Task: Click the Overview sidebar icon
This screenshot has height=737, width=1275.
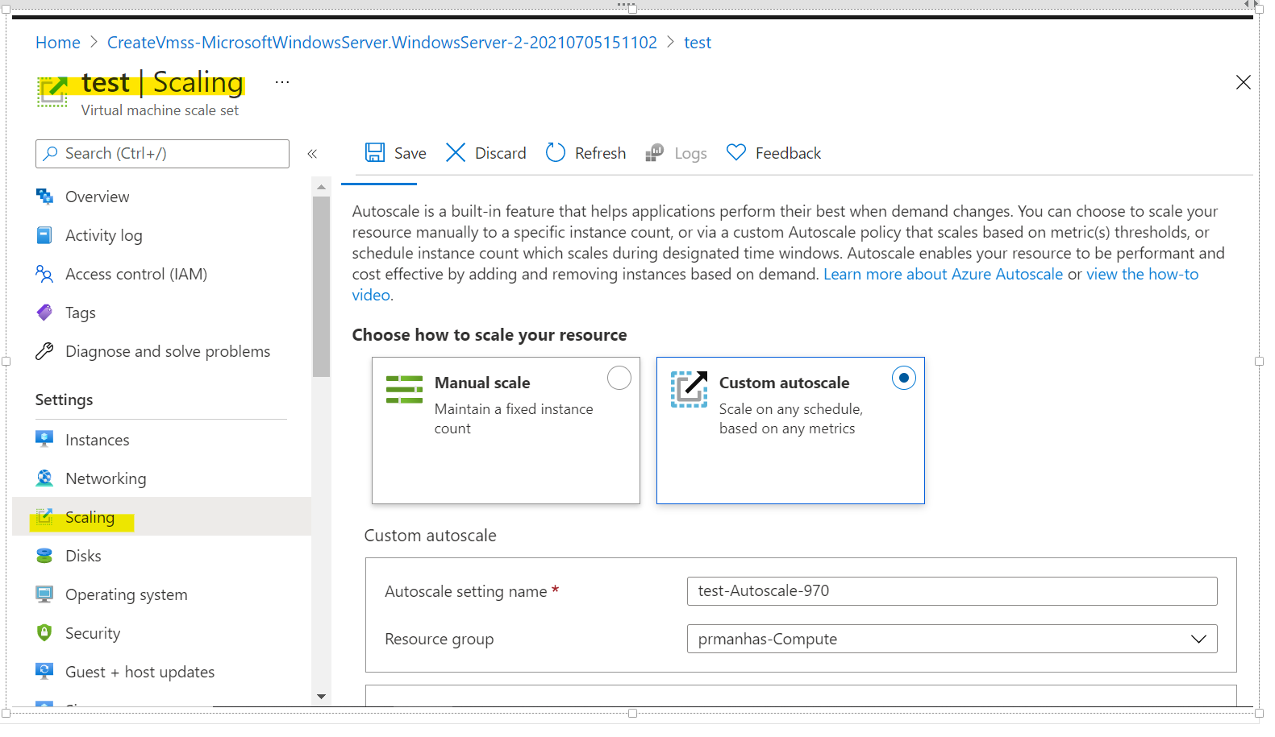Action: tap(44, 197)
